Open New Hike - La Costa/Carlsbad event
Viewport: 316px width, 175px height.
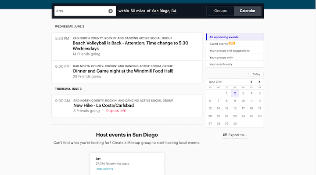(104, 106)
